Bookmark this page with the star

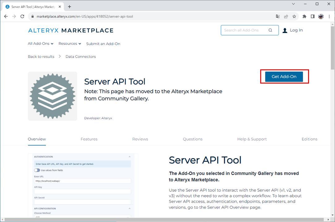point(294,16)
